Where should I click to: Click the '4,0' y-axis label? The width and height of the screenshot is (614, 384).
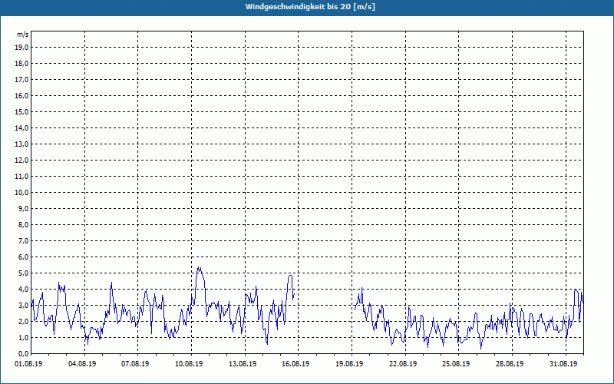(x=24, y=290)
